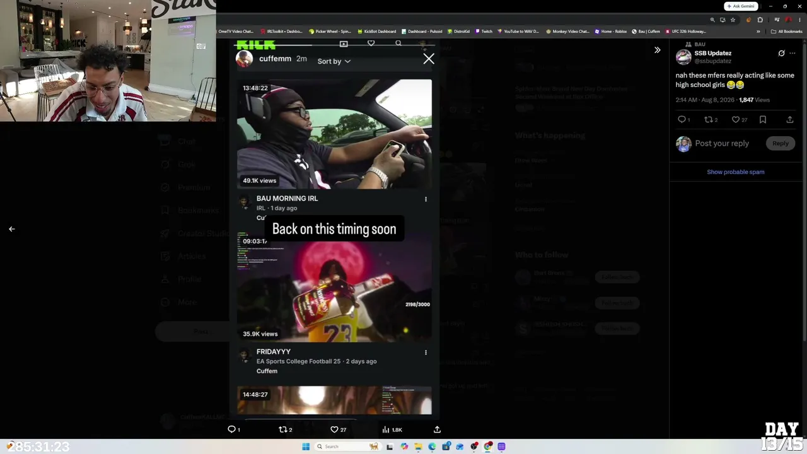The image size is (807, 454).
Task: Click the @ssbupdatez handle
Action: (x=712, y=61)
